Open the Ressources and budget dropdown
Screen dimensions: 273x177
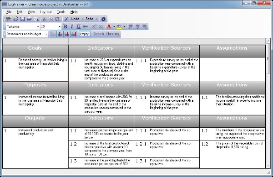27,34
